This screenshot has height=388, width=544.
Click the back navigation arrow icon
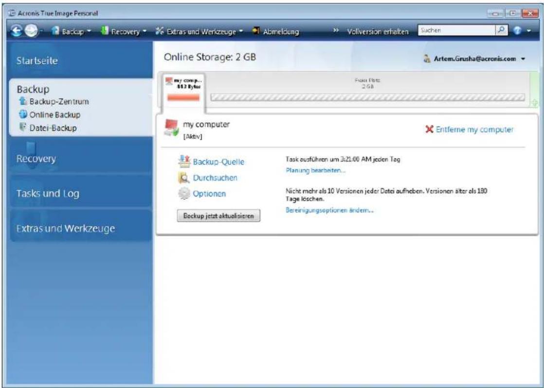click(17, 31)
